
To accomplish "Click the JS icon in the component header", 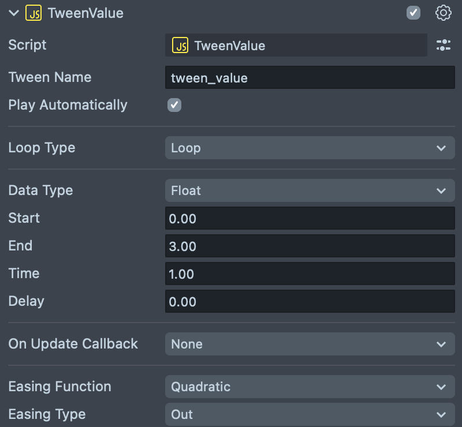I will coord(33,13).
